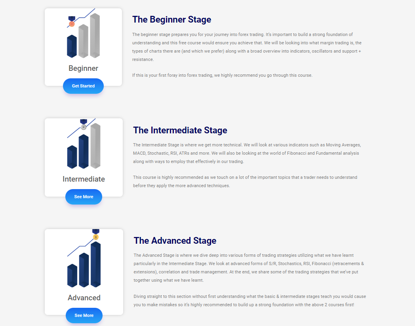415x326 pixels.
Task: Click the Intermediate card label
Action: pos(84,179)
